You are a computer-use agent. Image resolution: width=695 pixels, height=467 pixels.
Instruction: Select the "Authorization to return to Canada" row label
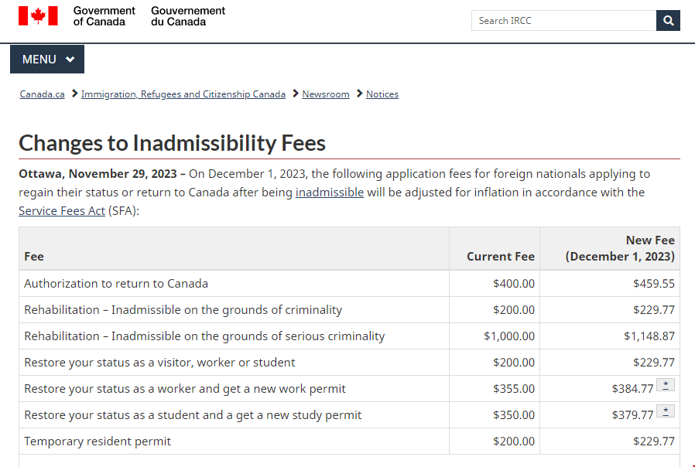116,284
